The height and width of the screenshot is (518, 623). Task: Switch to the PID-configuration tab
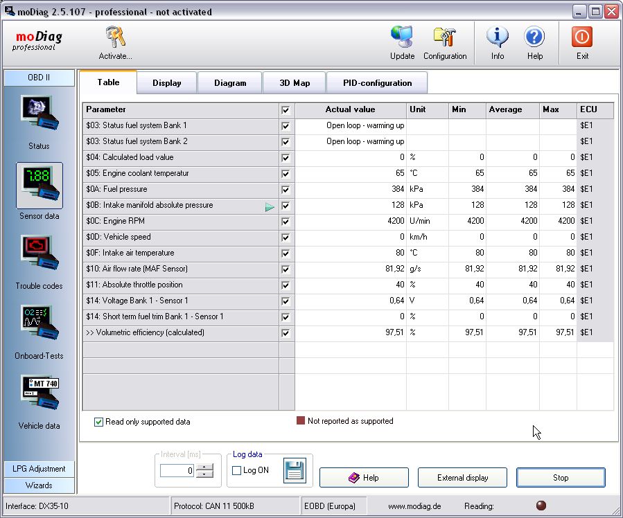pyautogui.click(x=377, y=83)
